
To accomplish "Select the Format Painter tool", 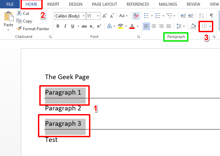I will 33,29.
